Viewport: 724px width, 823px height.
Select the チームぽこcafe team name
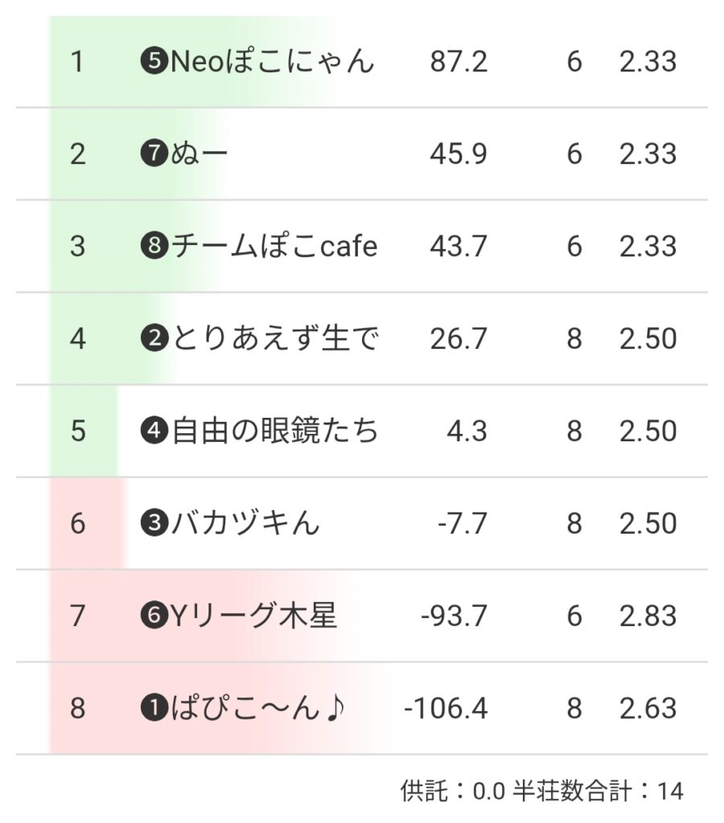(x=274, y=247)
